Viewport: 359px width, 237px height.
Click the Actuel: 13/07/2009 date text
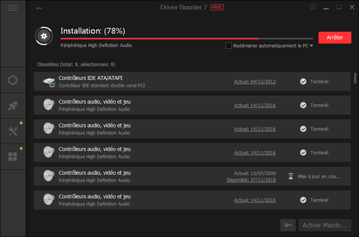(255, 173)
